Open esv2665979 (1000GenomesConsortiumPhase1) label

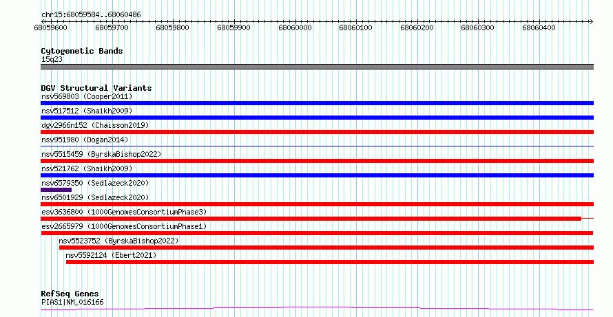click(x=124, y=226)
